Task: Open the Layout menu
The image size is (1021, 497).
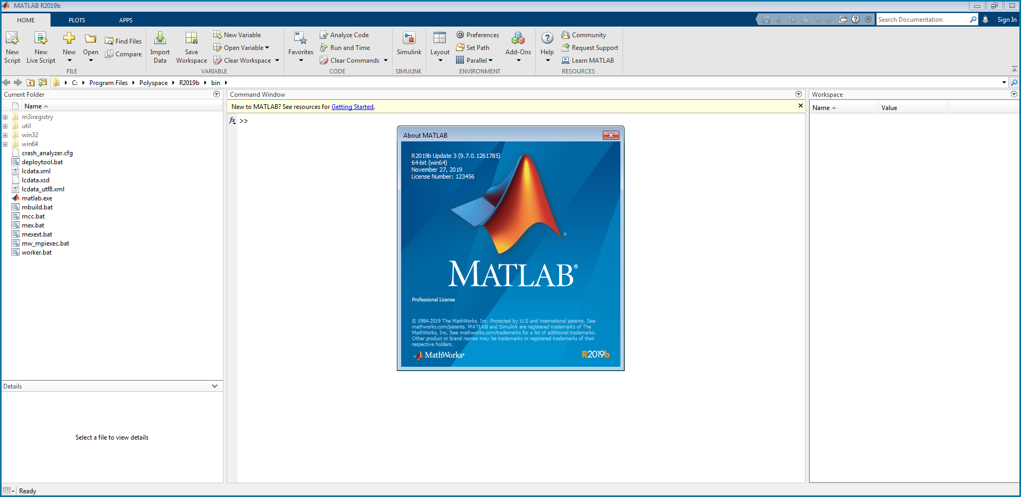Action: point(440,47)
